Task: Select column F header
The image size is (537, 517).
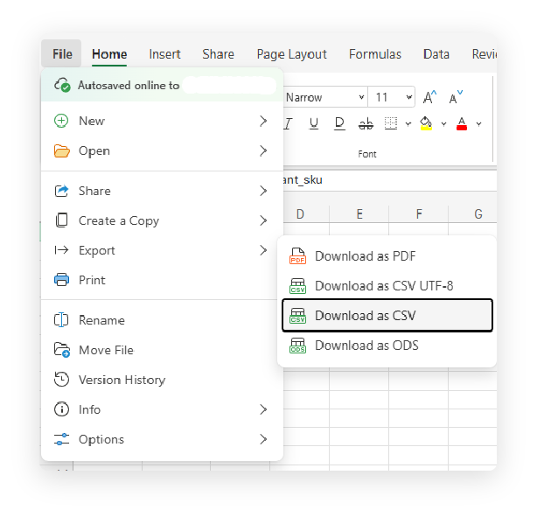Action: pos(419,214)
